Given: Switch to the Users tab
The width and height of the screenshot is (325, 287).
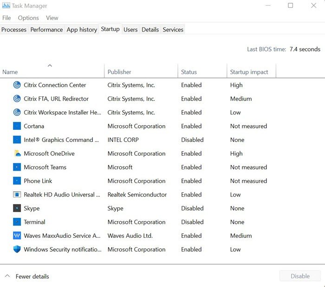Looking at the screenshot, I should click(x=130, y=30).
